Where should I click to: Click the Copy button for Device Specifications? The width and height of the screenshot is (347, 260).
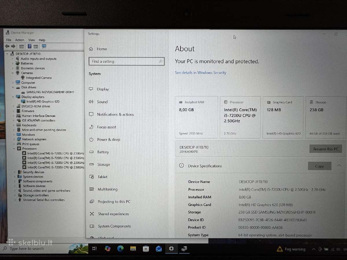coord(320,166)
